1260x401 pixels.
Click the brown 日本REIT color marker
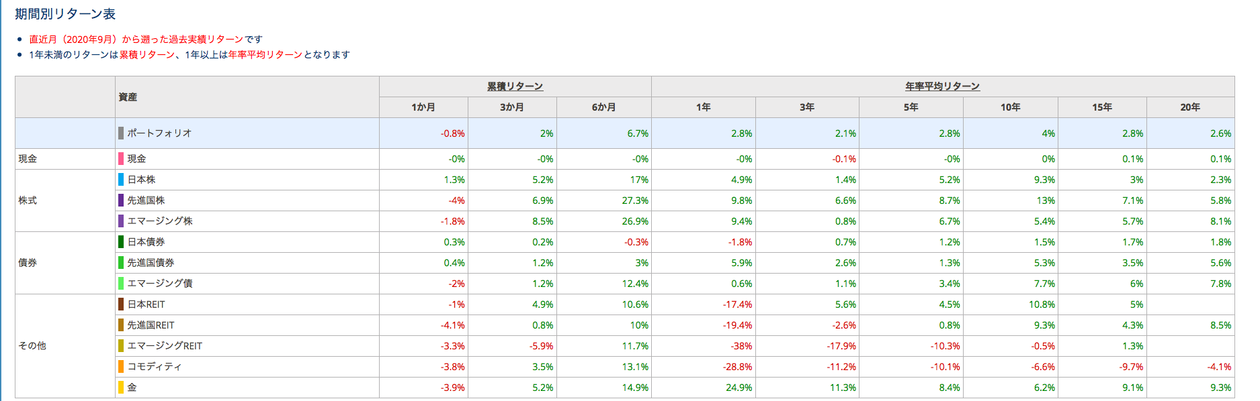coord(121,304)
